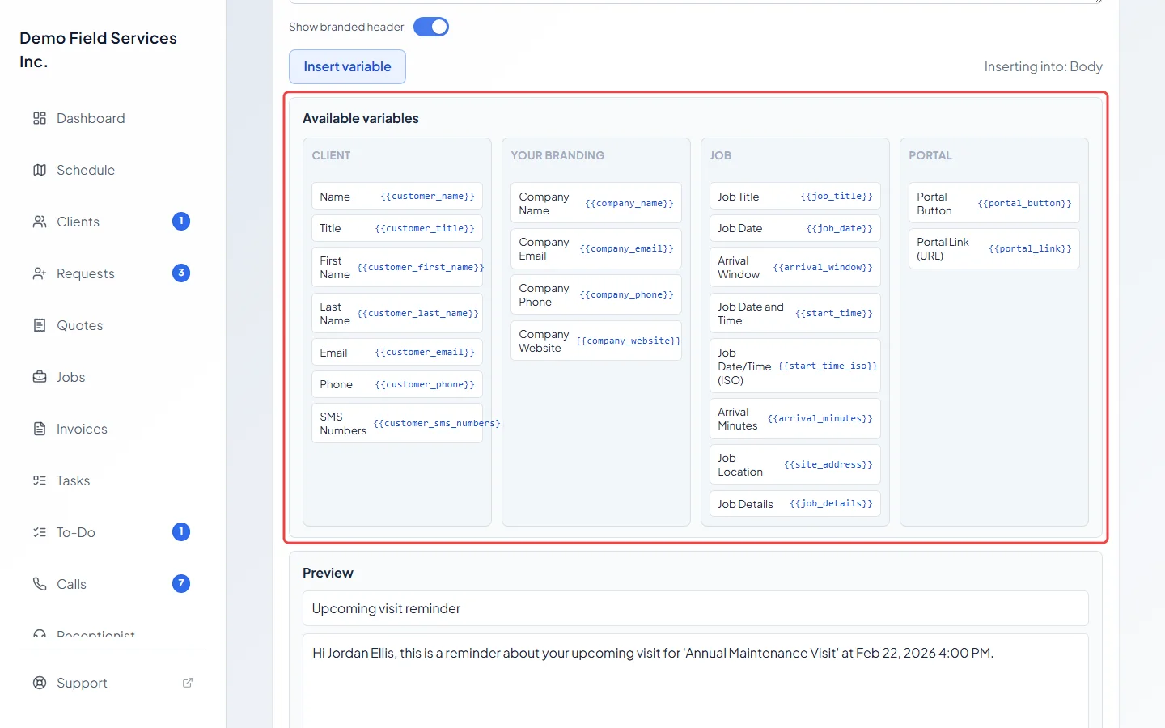The width and height of the screenshot is (1165, 728).
Task: Insert the portal_button variable
Action: tap(994, 203)
